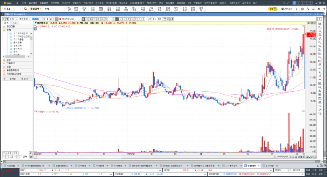The image size is (327, 177).
Task: Click the 기업분석 toolbar button
Action: tap(151, 9)
